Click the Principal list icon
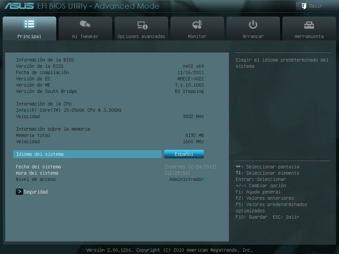Viewport: 339px width, 254px height. (x=29, y=24)
